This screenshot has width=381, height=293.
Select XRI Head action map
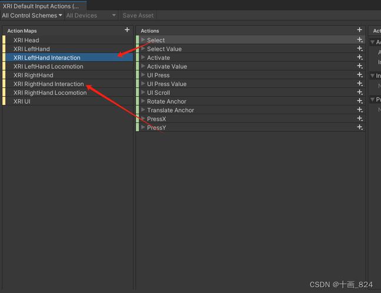68,40
